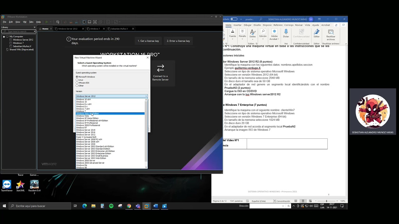Select the Linux radio button

[x=77, y=80]
